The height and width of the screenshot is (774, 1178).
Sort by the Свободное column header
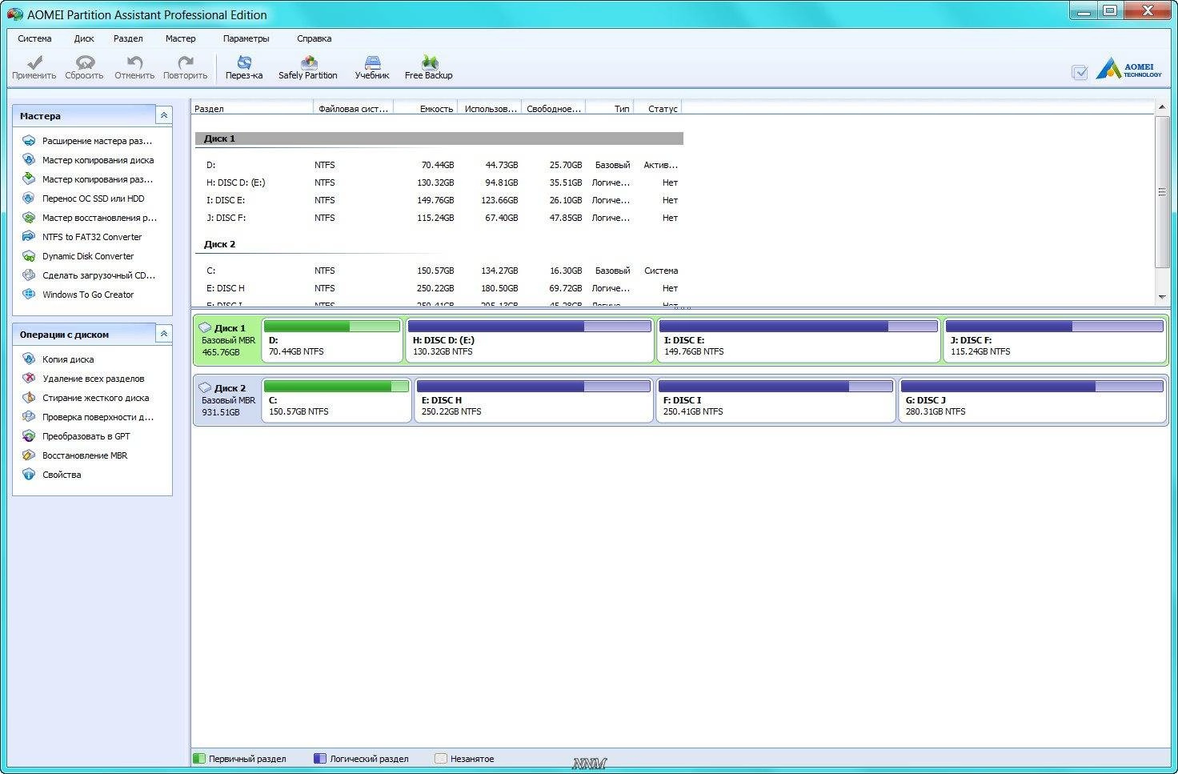(x=553, y=109)
